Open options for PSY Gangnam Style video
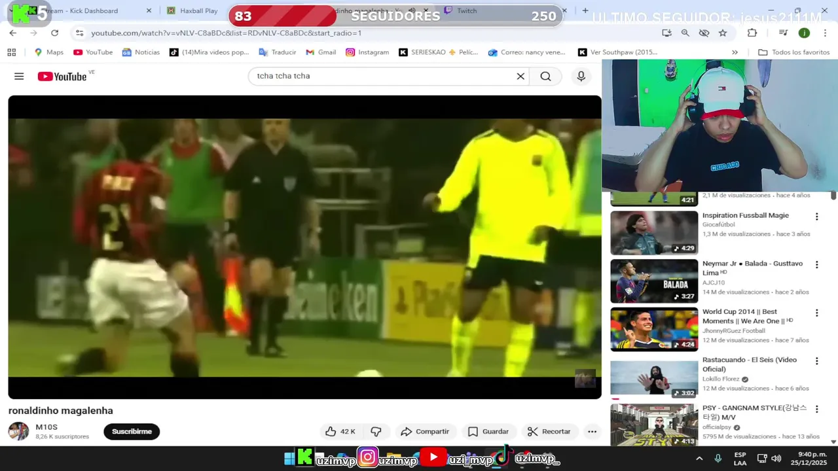This screenshot has width=838, height=471. [x=816, y=409]
